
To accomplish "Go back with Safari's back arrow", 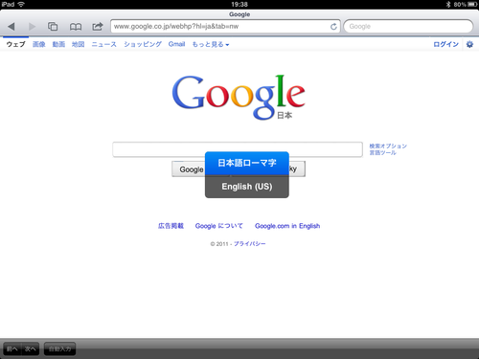I will 11,27.
